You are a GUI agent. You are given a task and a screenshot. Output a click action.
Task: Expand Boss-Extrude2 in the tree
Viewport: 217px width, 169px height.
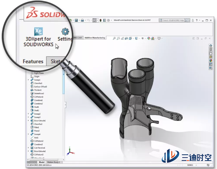28,151
